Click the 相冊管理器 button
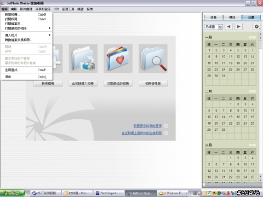The image size is (263, 197). pos(153,83)
